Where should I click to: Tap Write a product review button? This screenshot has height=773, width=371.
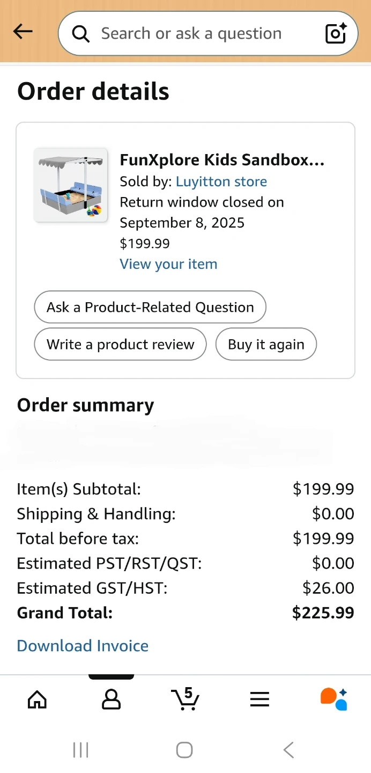coord(121,344)
